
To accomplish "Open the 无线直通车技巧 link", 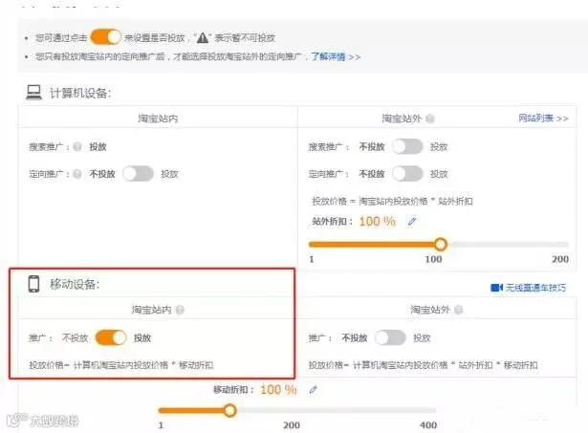I will click(x=535, y=288).
